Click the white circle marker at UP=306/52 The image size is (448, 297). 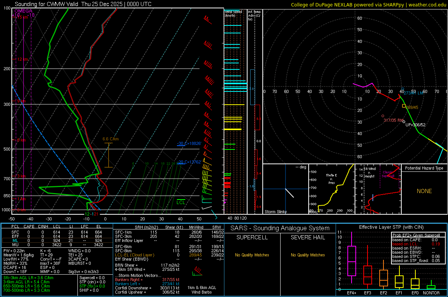pyautogui.click(x=404, y=122)
